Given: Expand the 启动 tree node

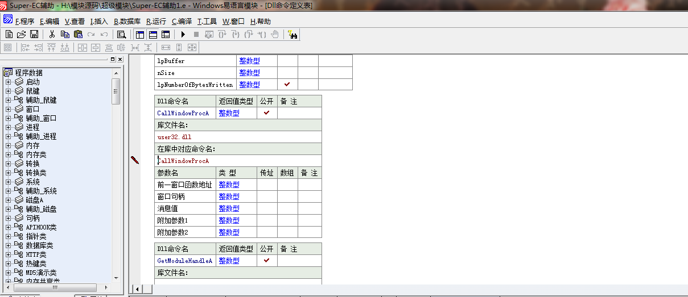Looking at the screenshot, I should pyautogui.click(x=9, y=82).
